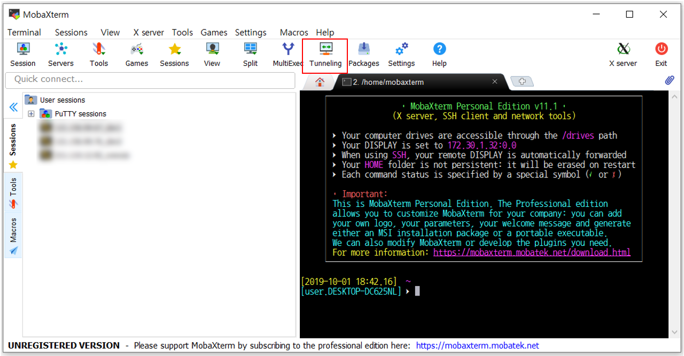Image resolution: width=684 pixels, height=356 pixels.
Task: Open the Tools toolbar icon
Action: 99,55
